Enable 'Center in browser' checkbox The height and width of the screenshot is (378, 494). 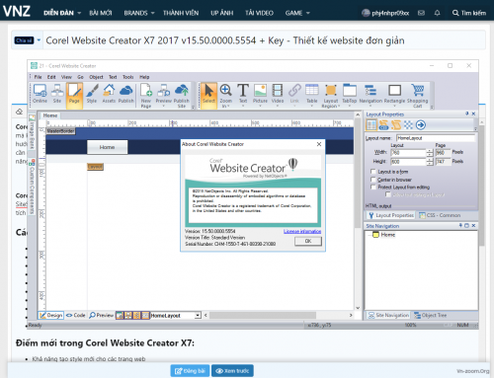[x=373, y=180]
